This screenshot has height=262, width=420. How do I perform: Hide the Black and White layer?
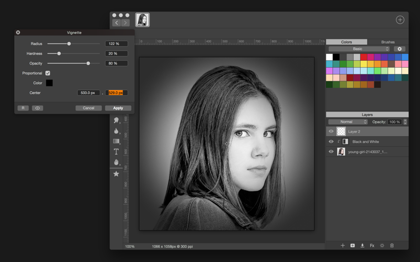point(331,141)
